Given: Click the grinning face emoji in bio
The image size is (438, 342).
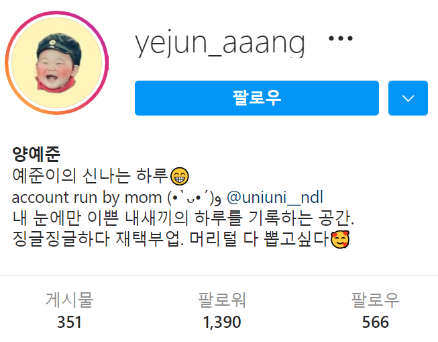Looking at the screenshot, I should 180,176.
